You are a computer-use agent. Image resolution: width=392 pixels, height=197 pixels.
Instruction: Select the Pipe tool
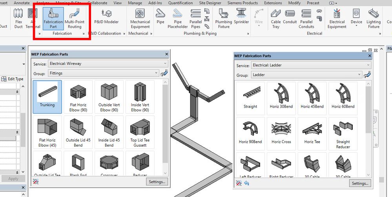pos(160,17)
